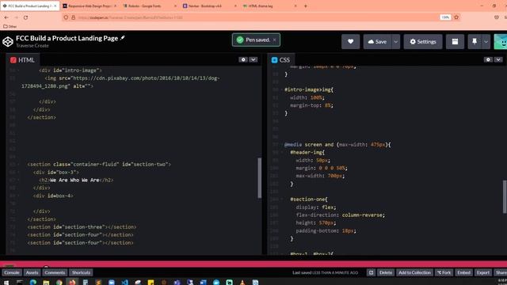507x285 pixels.
Task: Click the CodePen logo icon
Action: coord(8,42)
